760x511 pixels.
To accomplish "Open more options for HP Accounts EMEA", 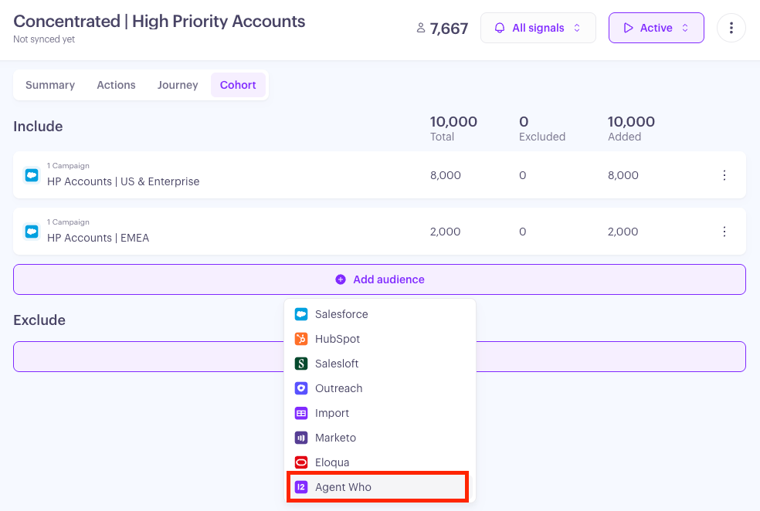I will pos(724,232).
